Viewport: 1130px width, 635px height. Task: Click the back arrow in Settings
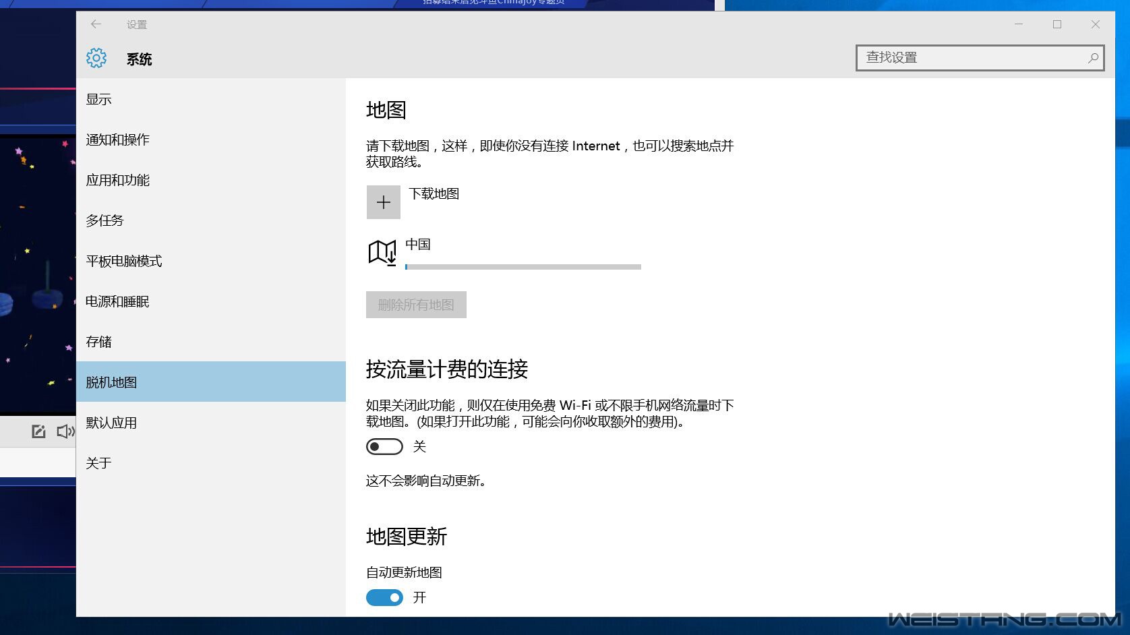point(96,24)
